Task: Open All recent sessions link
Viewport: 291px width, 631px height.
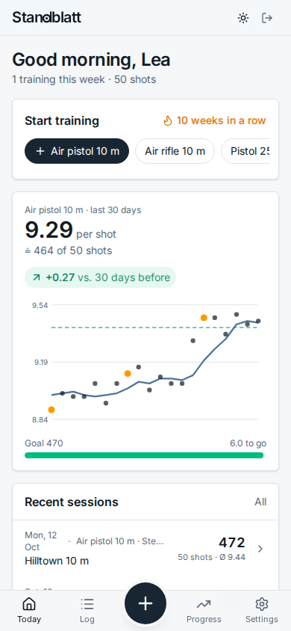Action: (x=260, y=502)
